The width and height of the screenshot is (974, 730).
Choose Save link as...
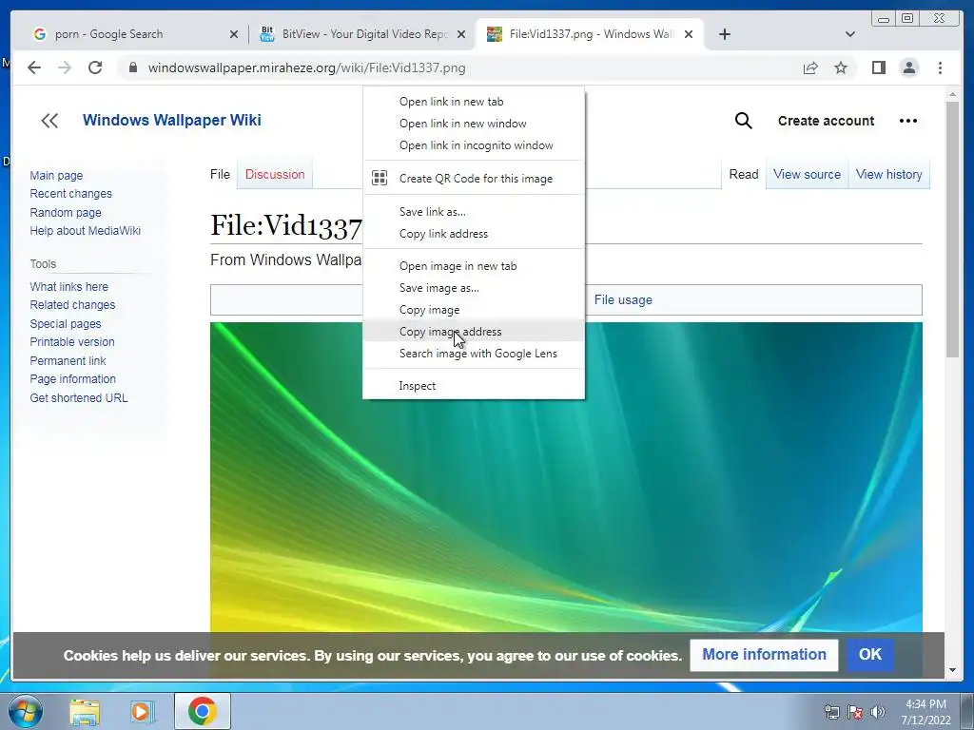tap(474, 212)
